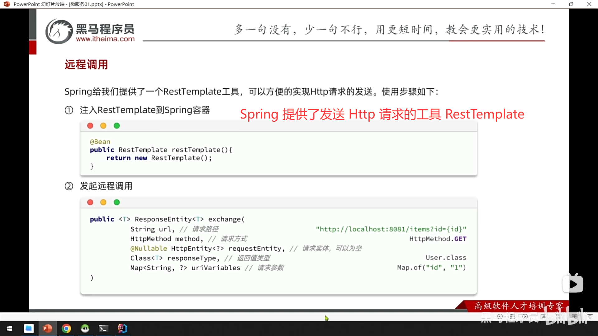Screen dimensions: 598x336
Task: Open the terminal app in taskbar
Action: (x=103, y=329)
